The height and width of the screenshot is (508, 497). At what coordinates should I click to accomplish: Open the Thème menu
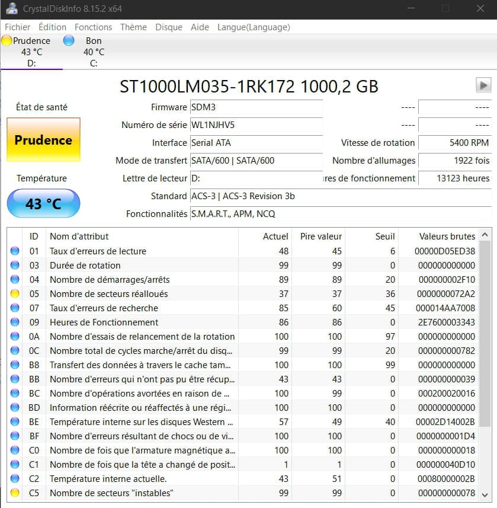133,27
